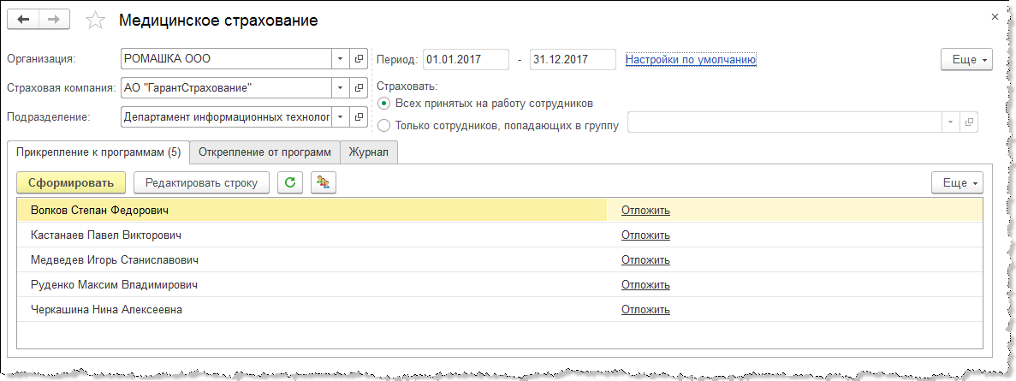The width and height of the screenshot is (1016, 381).
Task: Expand the Организация dropdown list
Action: 340,59
